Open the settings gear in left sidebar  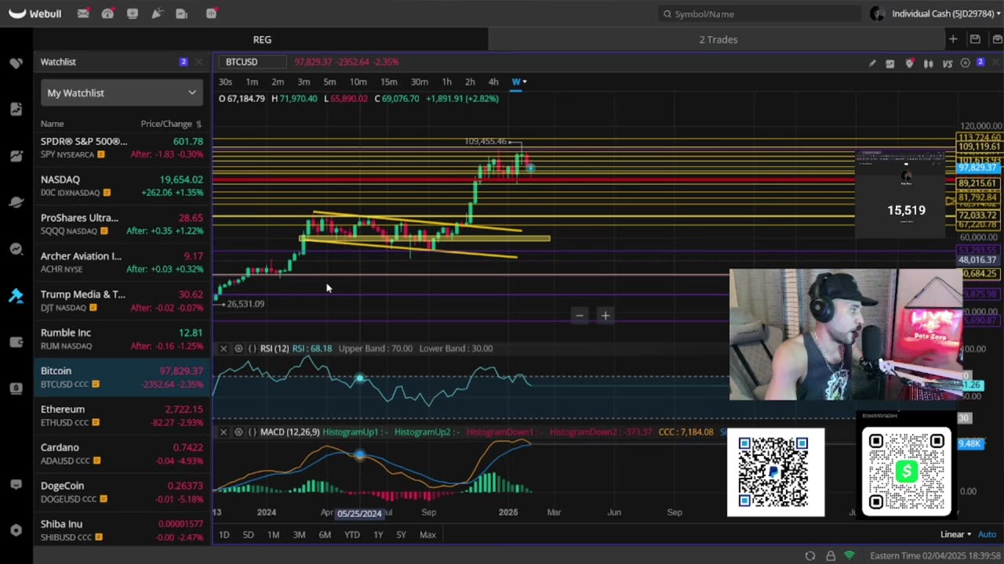(x=16, y=530)
